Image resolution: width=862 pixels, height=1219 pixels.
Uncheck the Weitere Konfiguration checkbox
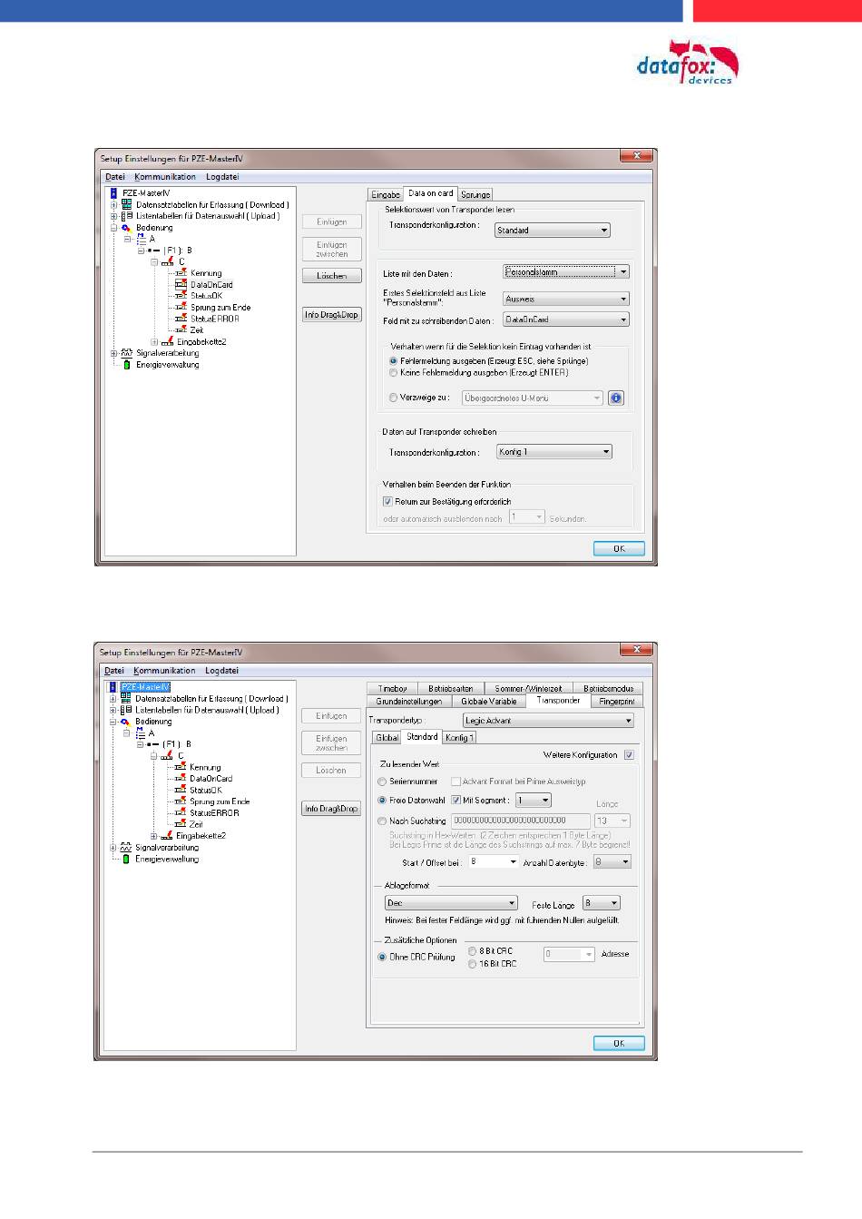click(x=629, y=755)
